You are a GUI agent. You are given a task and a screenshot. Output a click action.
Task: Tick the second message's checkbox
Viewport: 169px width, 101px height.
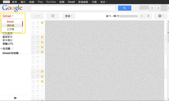[33, 28]
